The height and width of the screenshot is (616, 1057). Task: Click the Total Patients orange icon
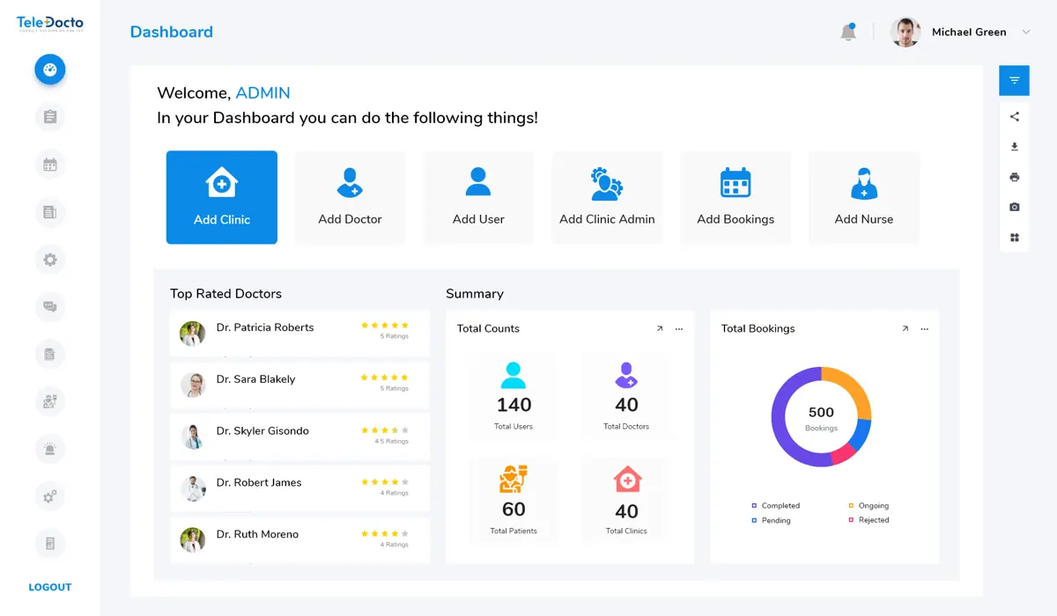coord(514,480)
